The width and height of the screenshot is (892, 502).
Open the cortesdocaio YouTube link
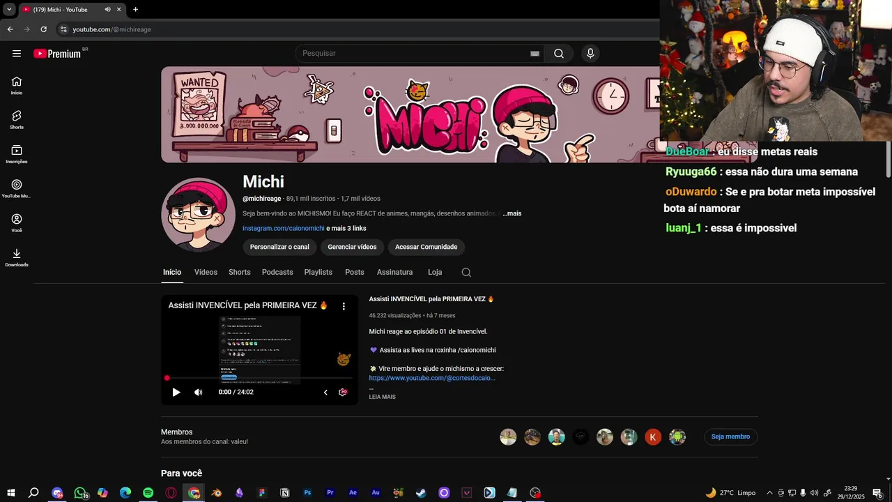(432, 378)
